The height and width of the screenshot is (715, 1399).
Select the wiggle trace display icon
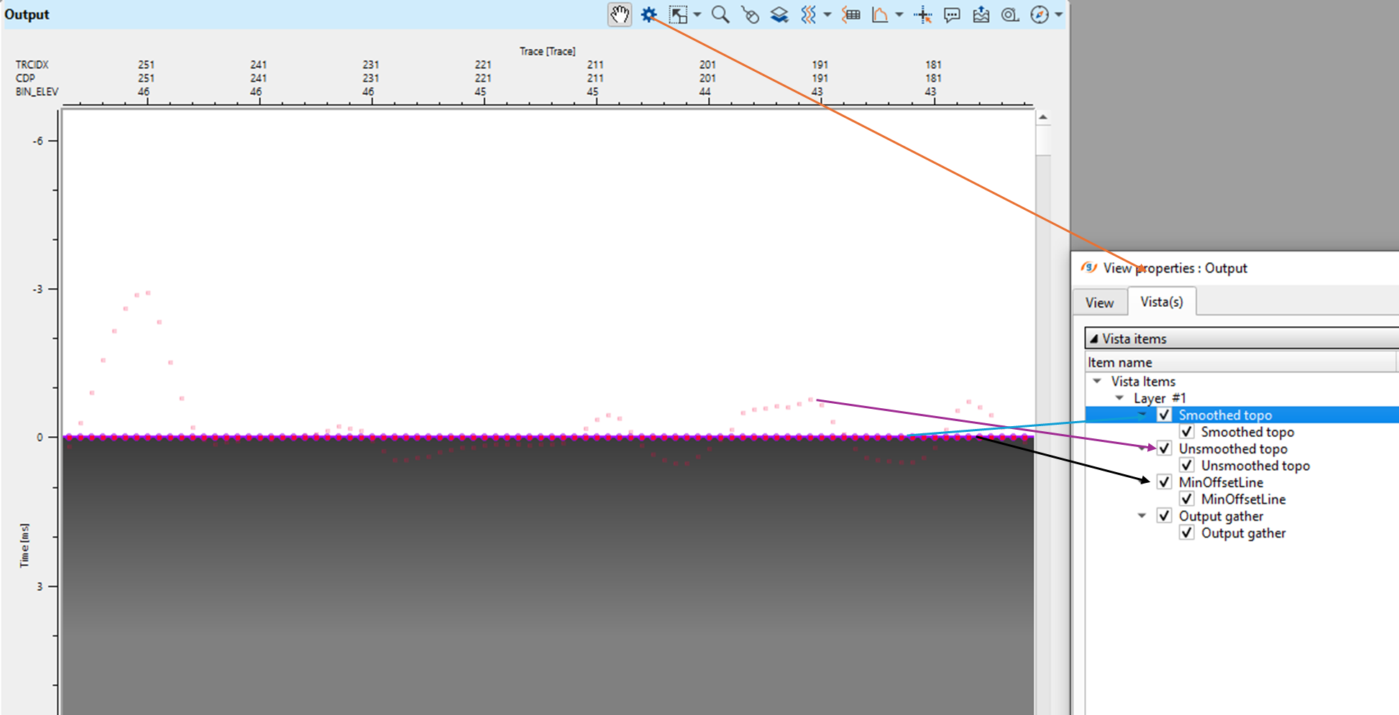808,14
